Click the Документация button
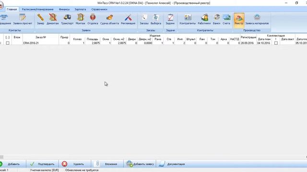Screen dimensions: 307x172 pyautogui.click(x=172, y=164)
